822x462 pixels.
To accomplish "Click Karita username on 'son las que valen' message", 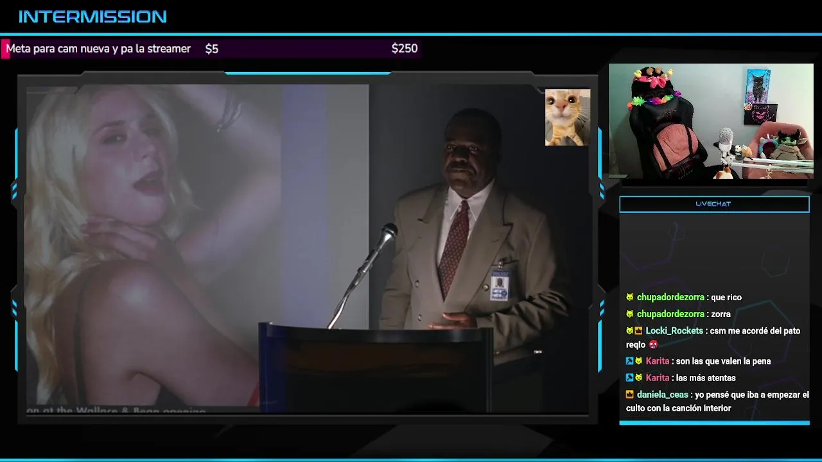I will [657, 361].
